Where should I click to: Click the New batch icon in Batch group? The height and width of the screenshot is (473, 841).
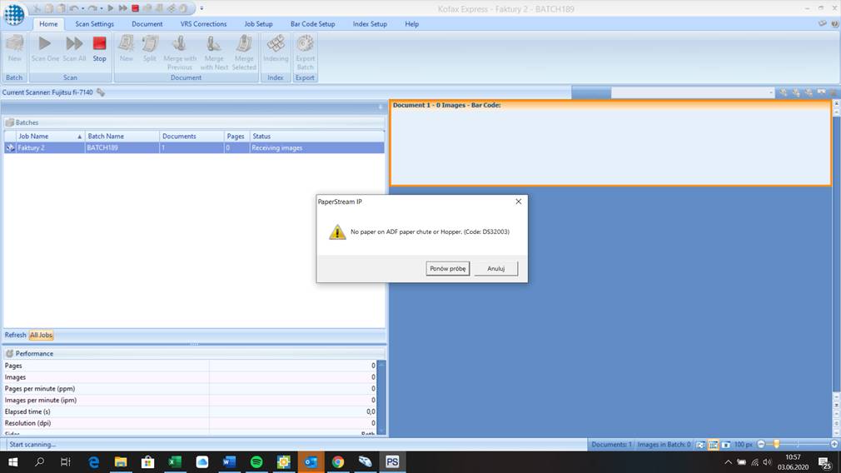[14, 43]
